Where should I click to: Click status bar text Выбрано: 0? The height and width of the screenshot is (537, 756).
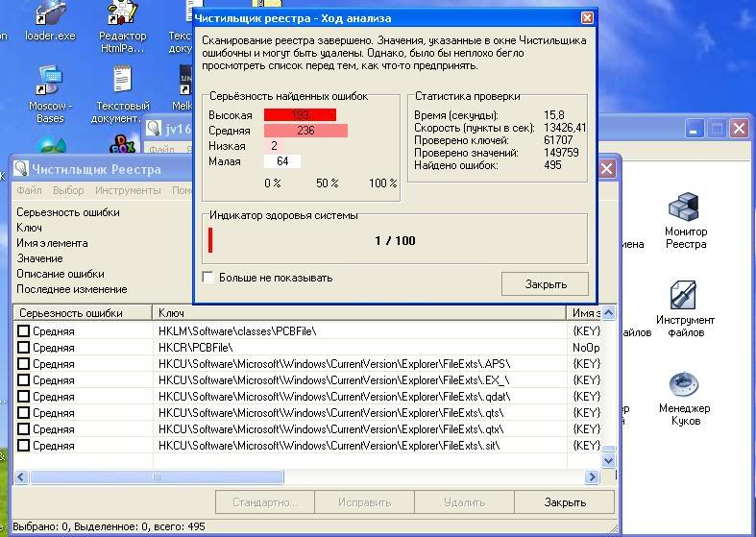tap(41, 526)
